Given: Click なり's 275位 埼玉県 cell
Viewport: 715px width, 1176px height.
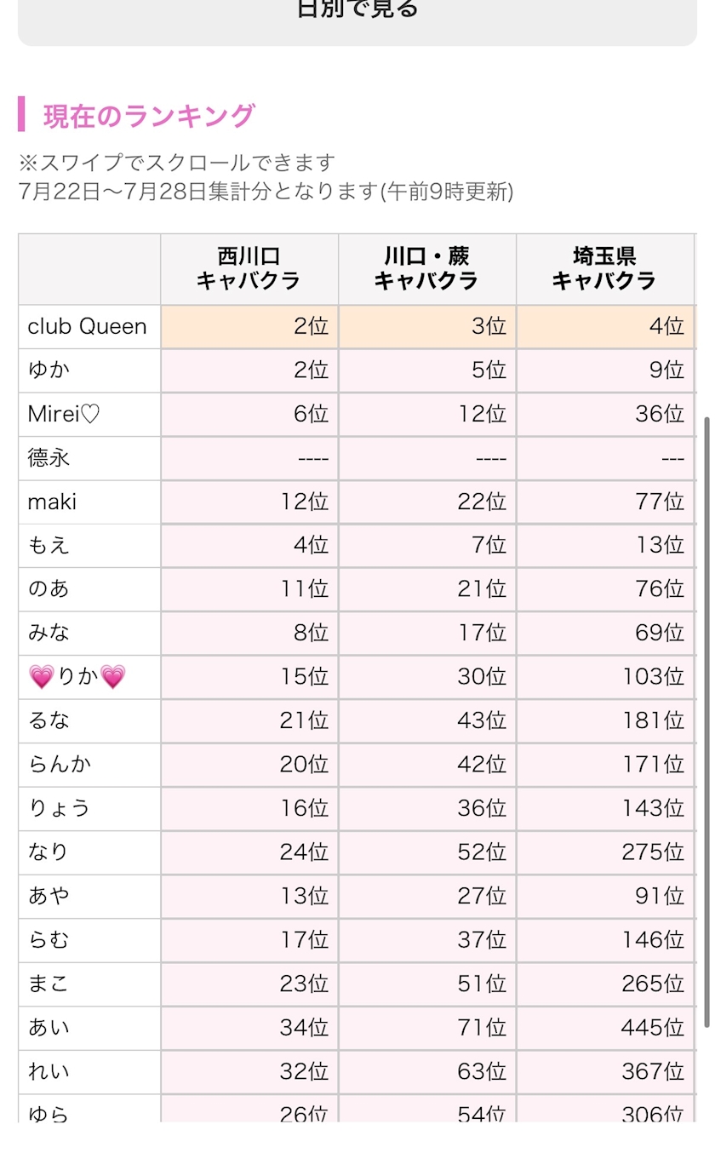Looking at the screenshot, I should coord(605,852).
